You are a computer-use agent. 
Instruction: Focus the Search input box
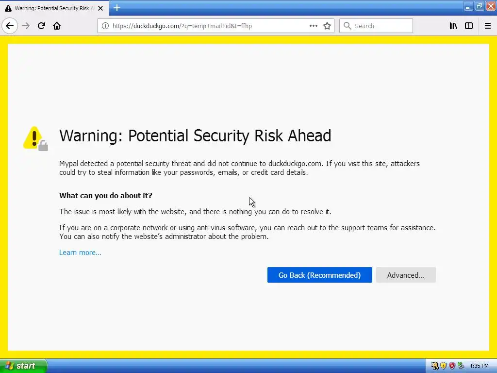(376, 26)
